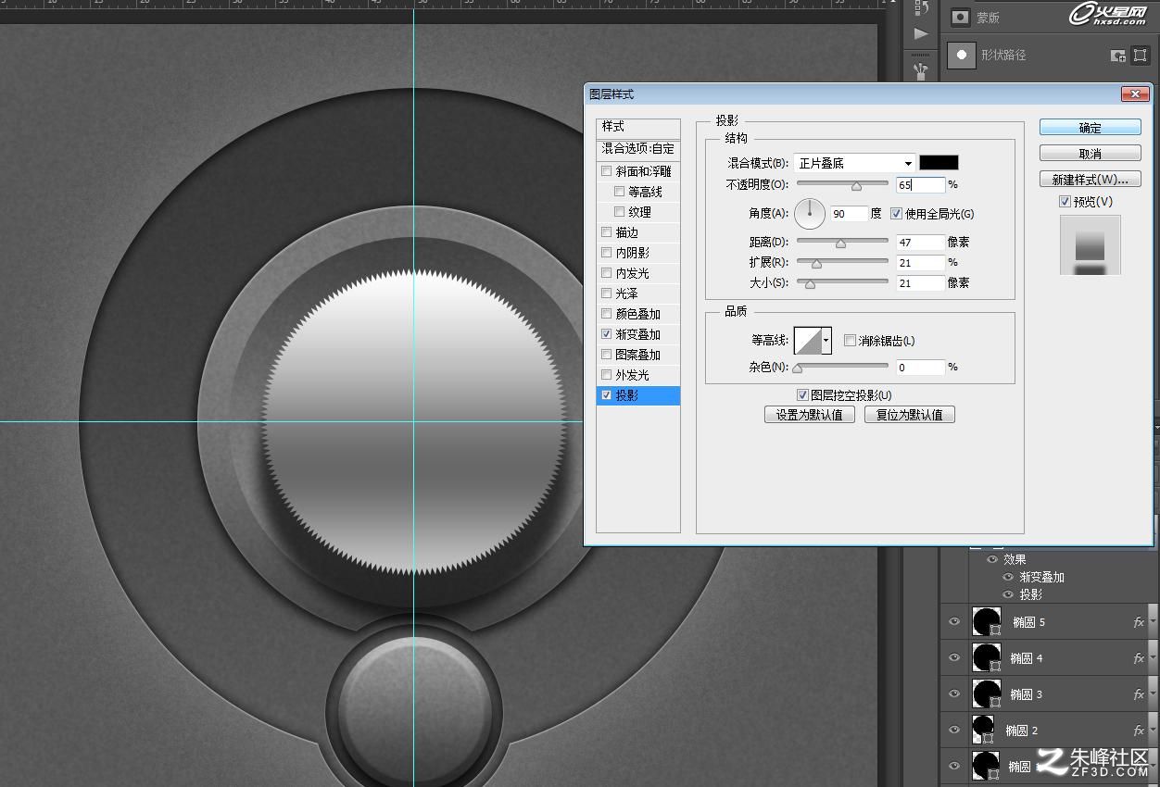Enable the 颜色叠加 (Color Overlay) checkbox
The height and width of the screenshot is (787, 1160).
coord(607,314)
